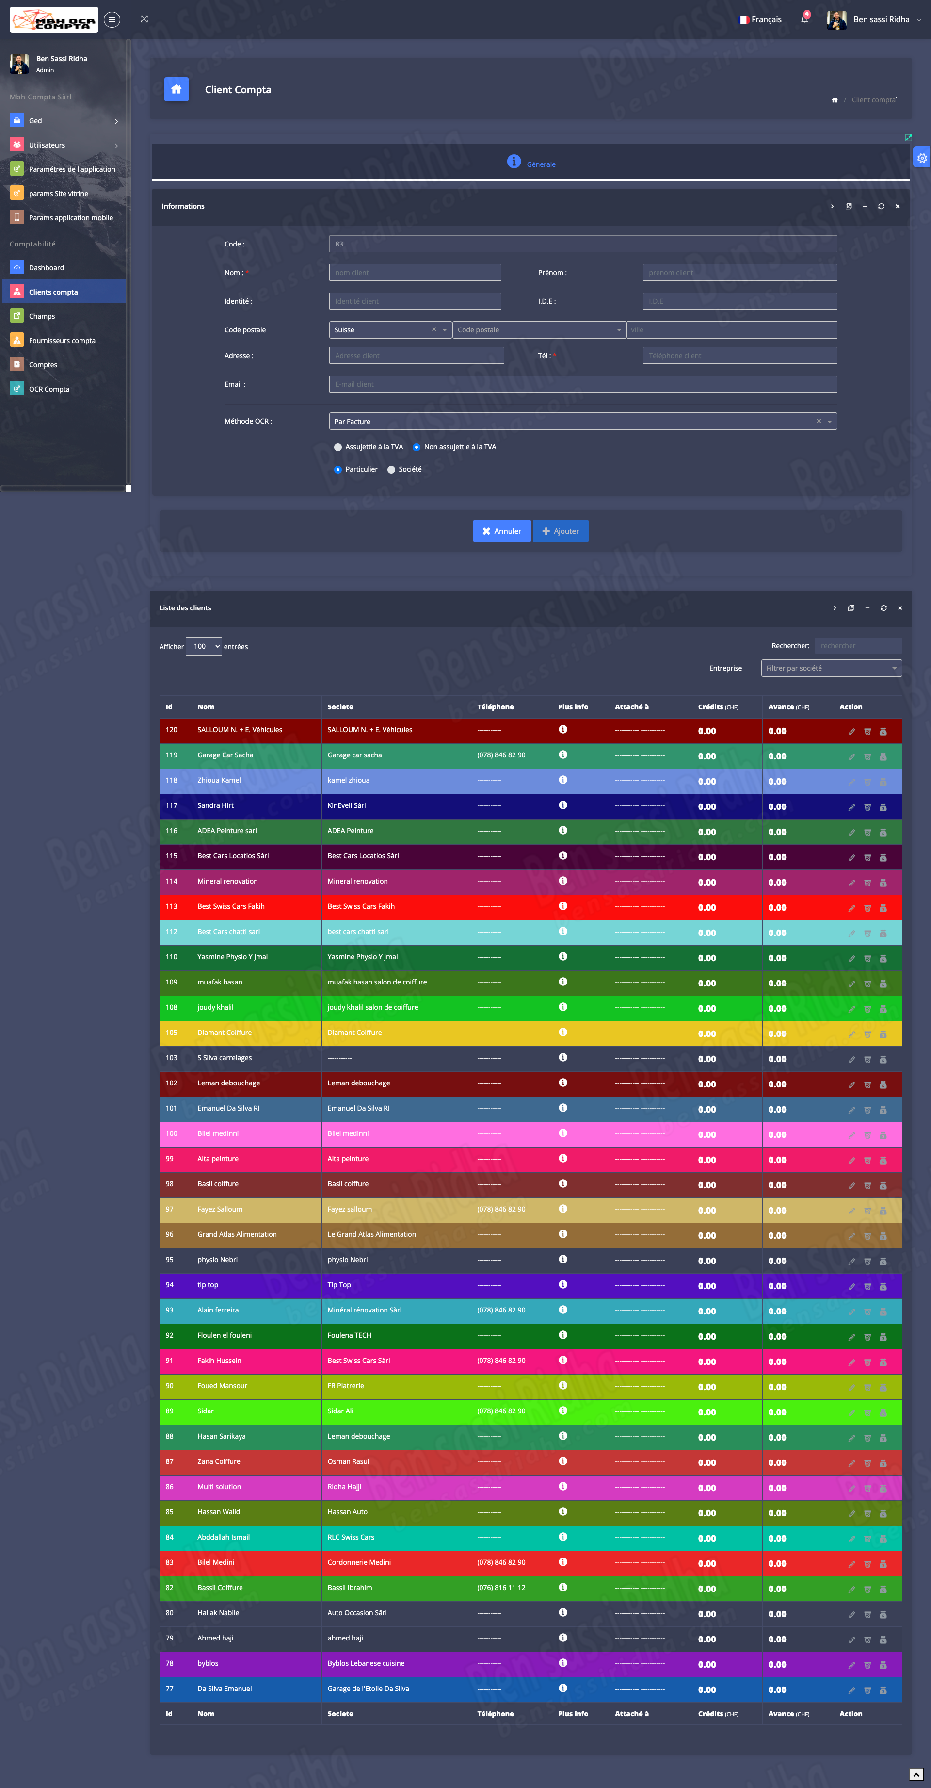Screen dimensions: 931x1788
Task: Click the fullscreen expand icon in header
Action: tap(144, 19)
